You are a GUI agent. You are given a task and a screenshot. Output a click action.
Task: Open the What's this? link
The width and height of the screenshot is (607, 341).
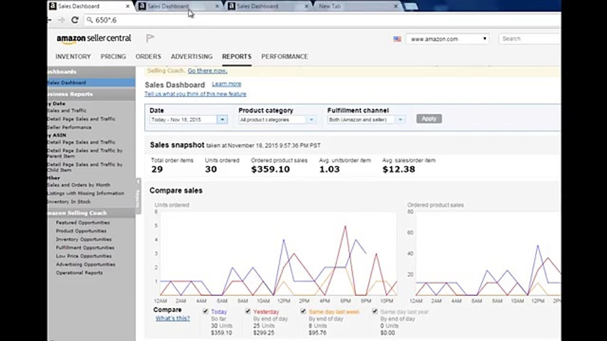(x=173, y=318)
